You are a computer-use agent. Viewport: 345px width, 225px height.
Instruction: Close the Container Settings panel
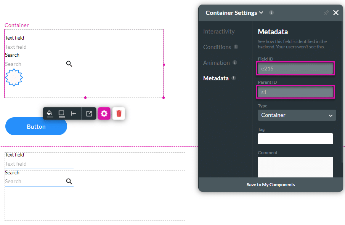coord(336,13)
